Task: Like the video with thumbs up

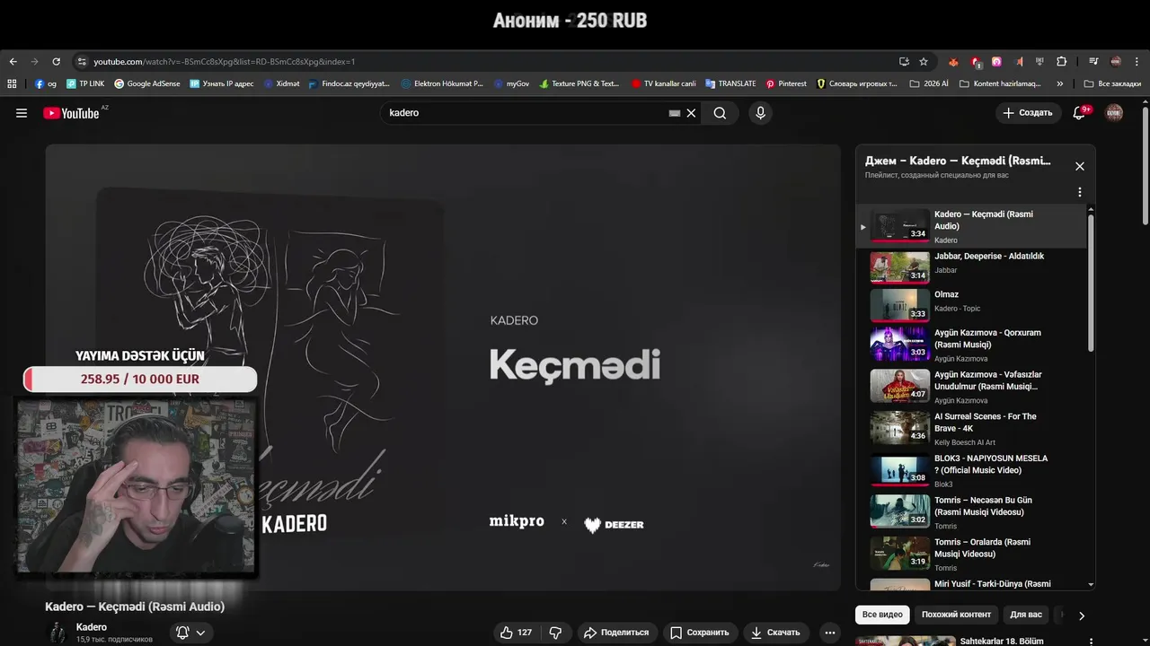Action: [x=517, y=633]
